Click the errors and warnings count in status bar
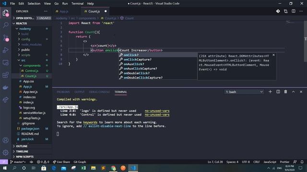The height and width of the screenshot is (172, 307). pyautogui.click(x=43, y=162)
